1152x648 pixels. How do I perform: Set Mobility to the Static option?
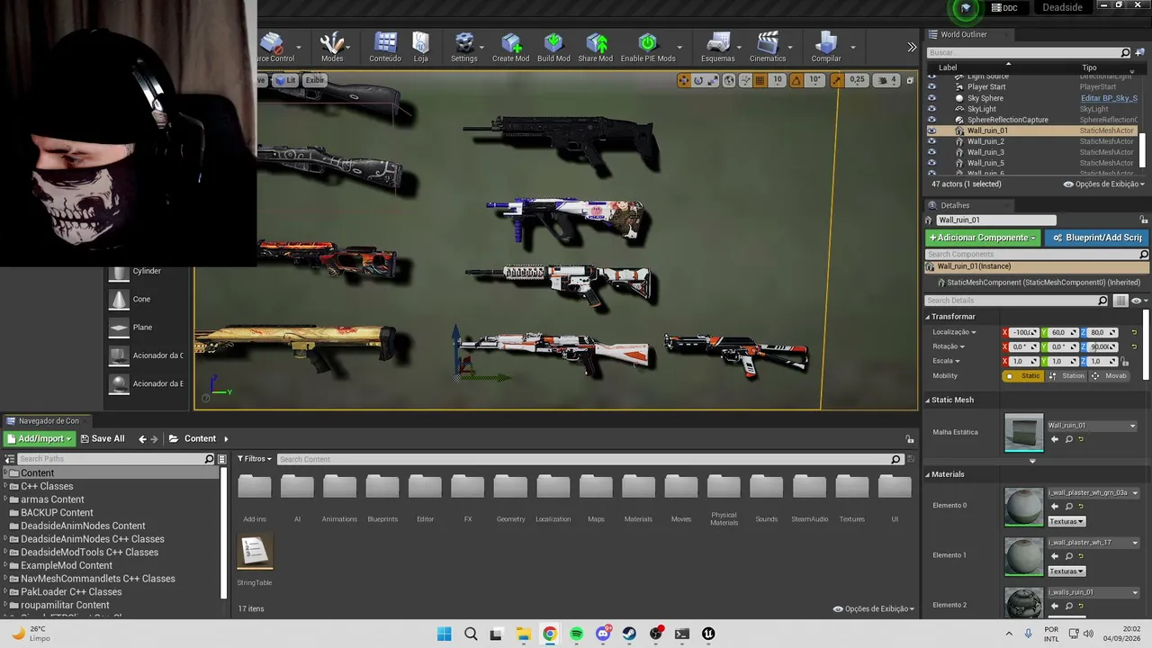1024,375
